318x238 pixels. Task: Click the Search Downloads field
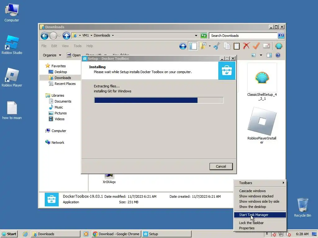point(243,36)
